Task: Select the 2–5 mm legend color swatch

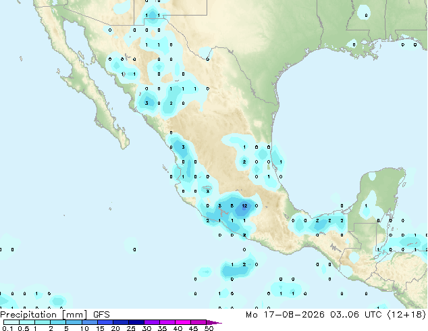Action: [x=58, y=322]
